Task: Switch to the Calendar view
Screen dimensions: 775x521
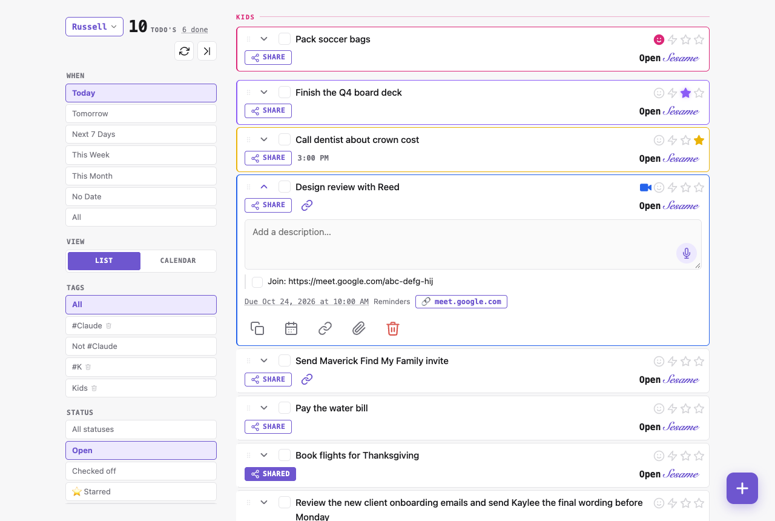Action: pos(178,261)
